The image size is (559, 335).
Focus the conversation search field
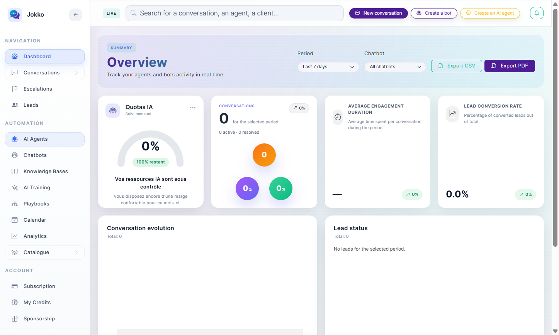pos(234,13)
